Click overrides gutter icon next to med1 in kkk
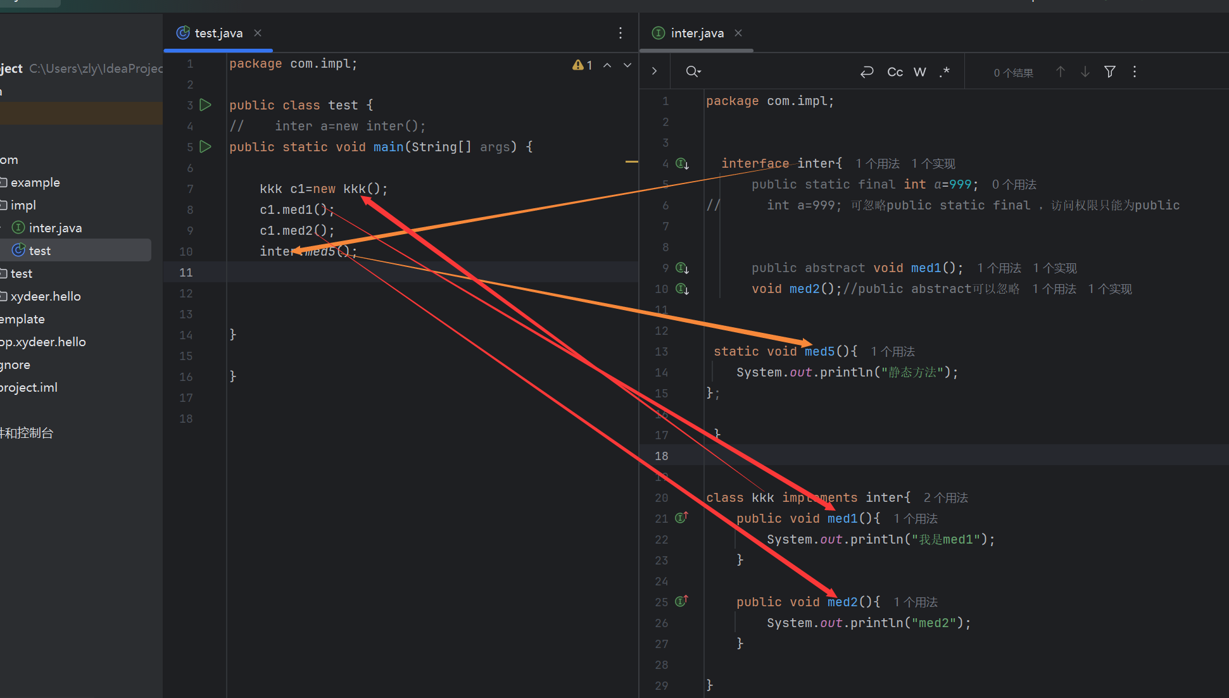This screenshot has height=698, width=1229. [681, 518]
